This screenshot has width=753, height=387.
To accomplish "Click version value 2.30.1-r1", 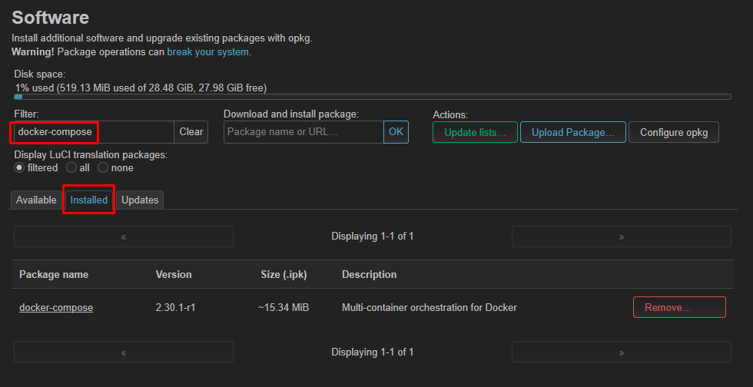I will (x=175, y=307).
